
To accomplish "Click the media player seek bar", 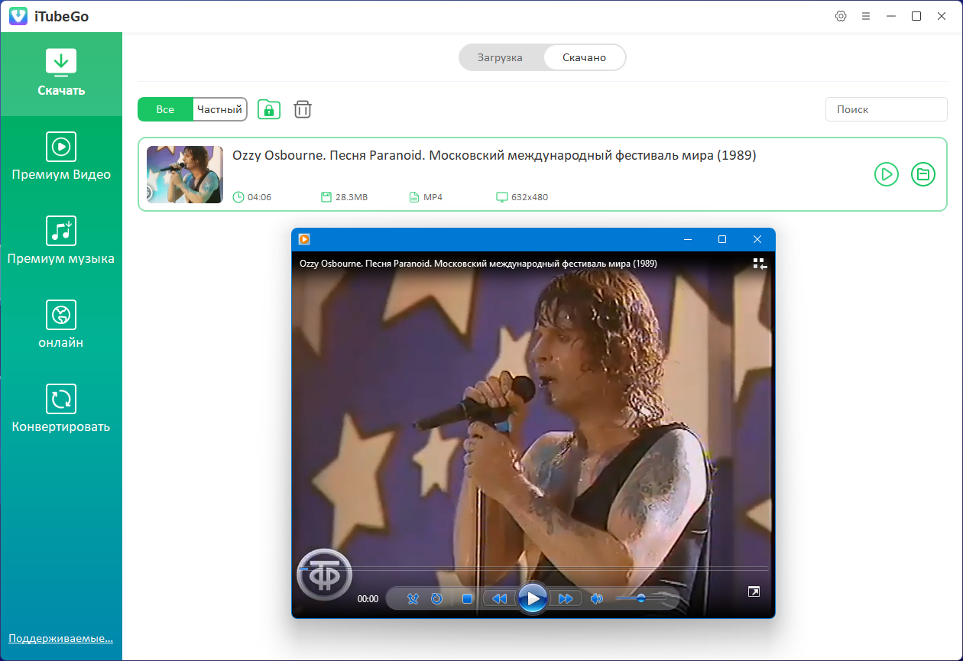I will tap(533, 569).
